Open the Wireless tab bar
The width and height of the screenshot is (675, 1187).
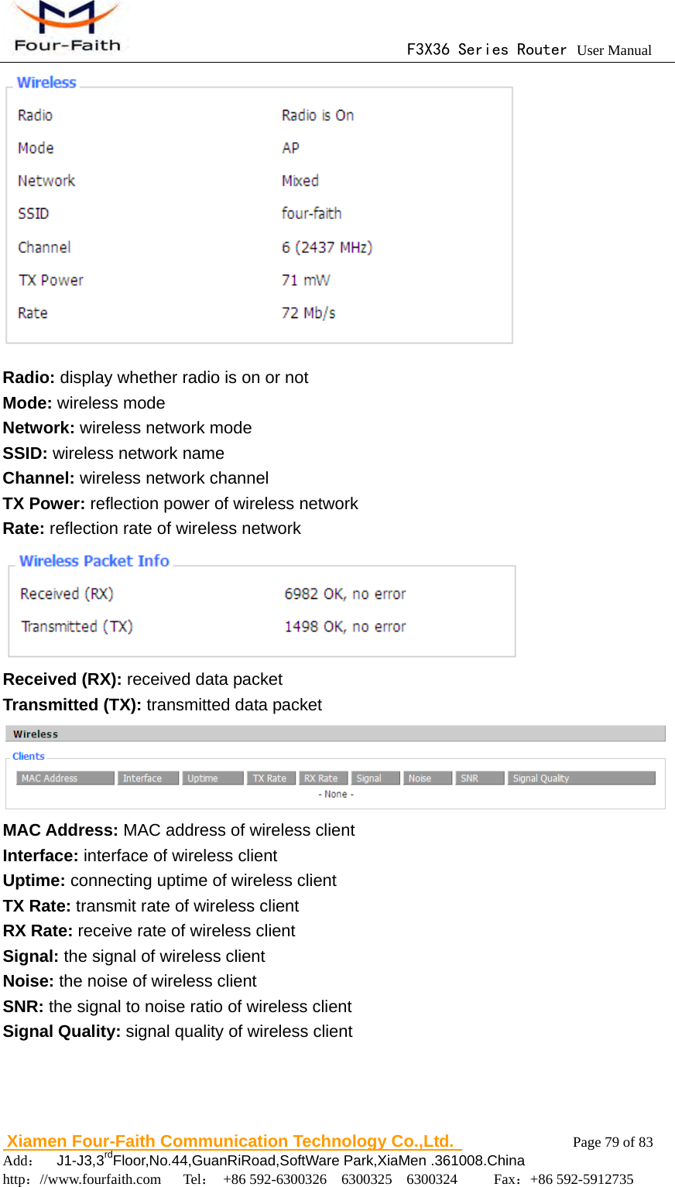(x=36, y=733)
